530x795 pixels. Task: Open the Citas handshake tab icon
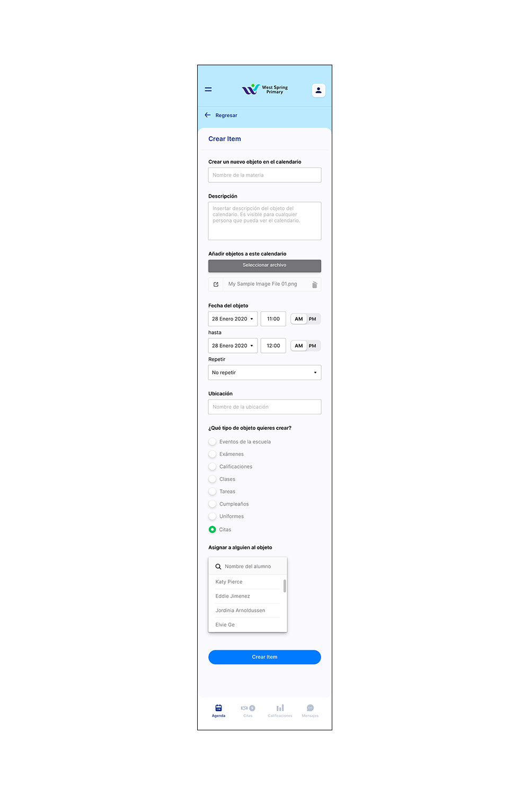pos(244,708)
